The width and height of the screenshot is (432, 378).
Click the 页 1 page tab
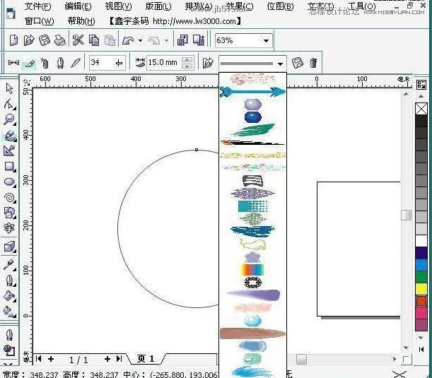(x=146, y=359)
